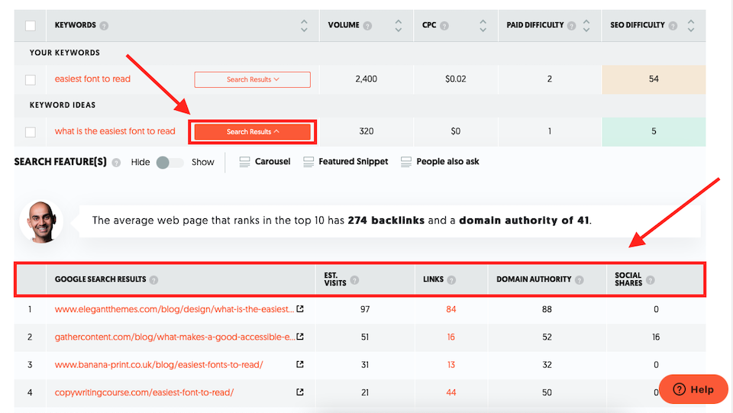The width and height of the screenshot is (733, 413).
Task: Open the copywritingcourse.com result link
Action: pyautogui.click(x=144, y=392)
